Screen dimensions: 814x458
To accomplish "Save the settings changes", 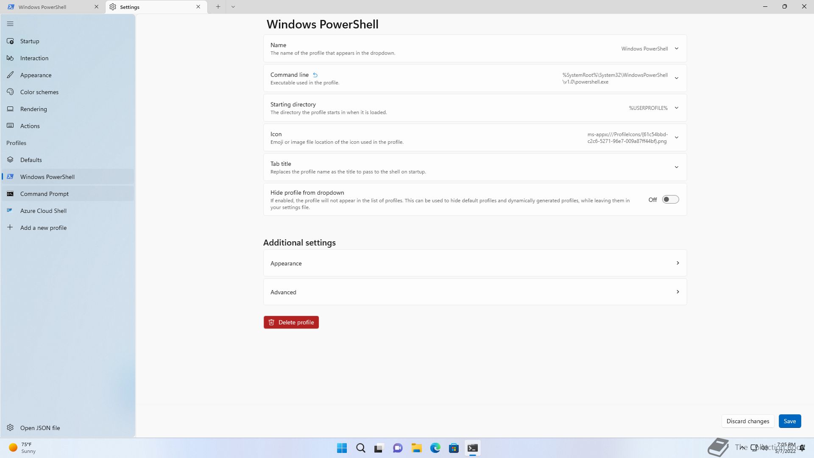I will coord(789,421).
